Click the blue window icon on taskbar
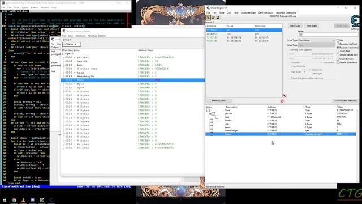The image size is (362, 204). click(x=33, y=200)
